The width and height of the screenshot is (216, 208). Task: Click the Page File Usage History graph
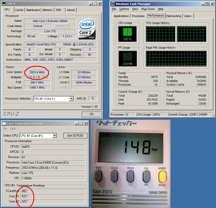(176, 59)
